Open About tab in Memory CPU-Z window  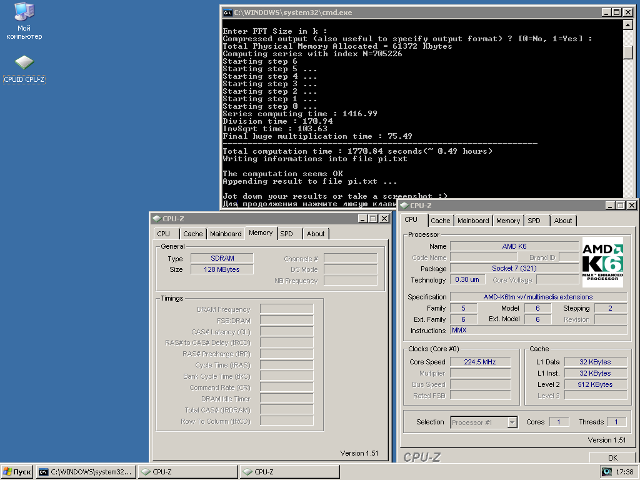[316, 234]
